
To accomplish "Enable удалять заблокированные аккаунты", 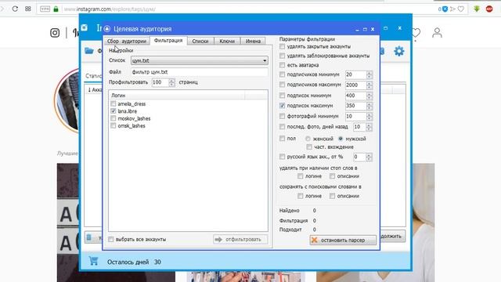I will tap(282, 56).
